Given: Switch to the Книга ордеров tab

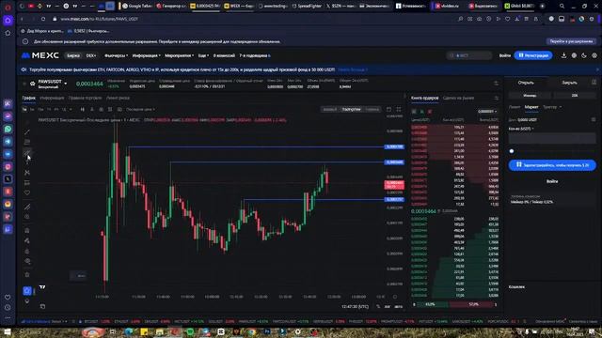Looking at the screenshot, I should click(x=424, y=98).
